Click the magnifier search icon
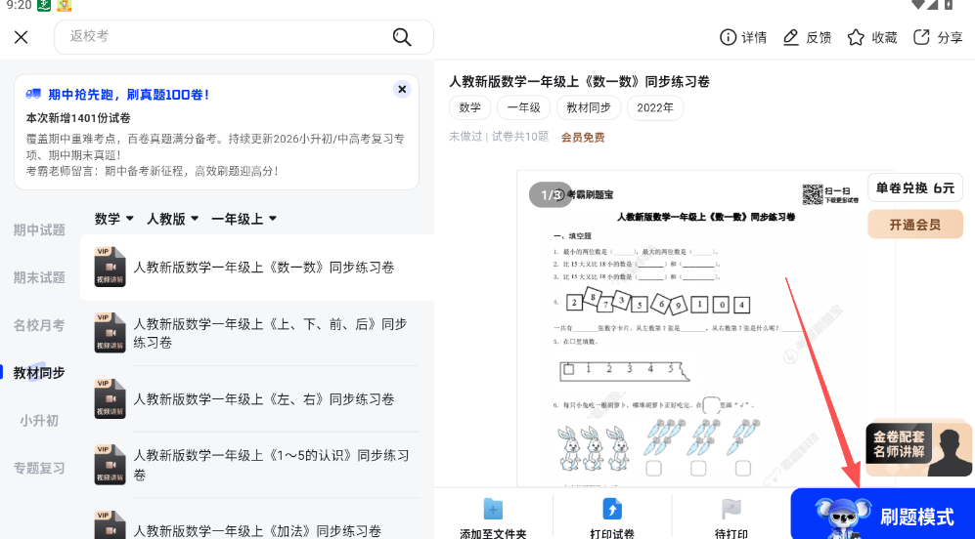 pos(402,37)
